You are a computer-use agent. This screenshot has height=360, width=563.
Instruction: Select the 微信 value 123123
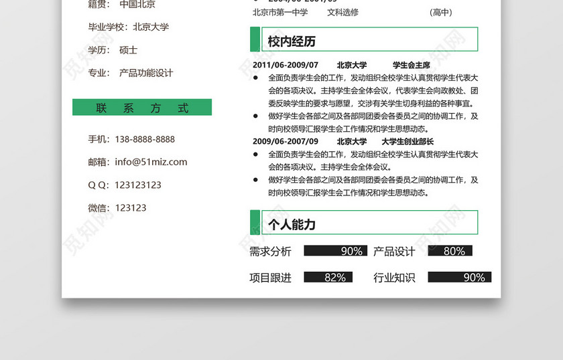(x=131, y=208)
